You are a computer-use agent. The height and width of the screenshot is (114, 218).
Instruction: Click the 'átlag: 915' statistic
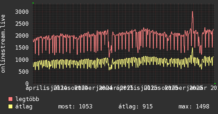[135, 107]
